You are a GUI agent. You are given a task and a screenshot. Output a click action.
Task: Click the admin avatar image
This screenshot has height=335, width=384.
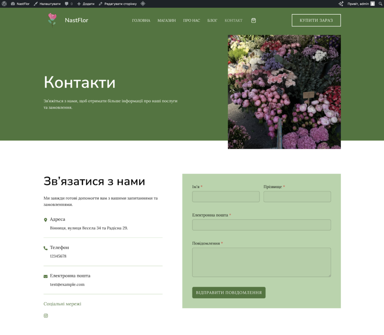[372, 4]
